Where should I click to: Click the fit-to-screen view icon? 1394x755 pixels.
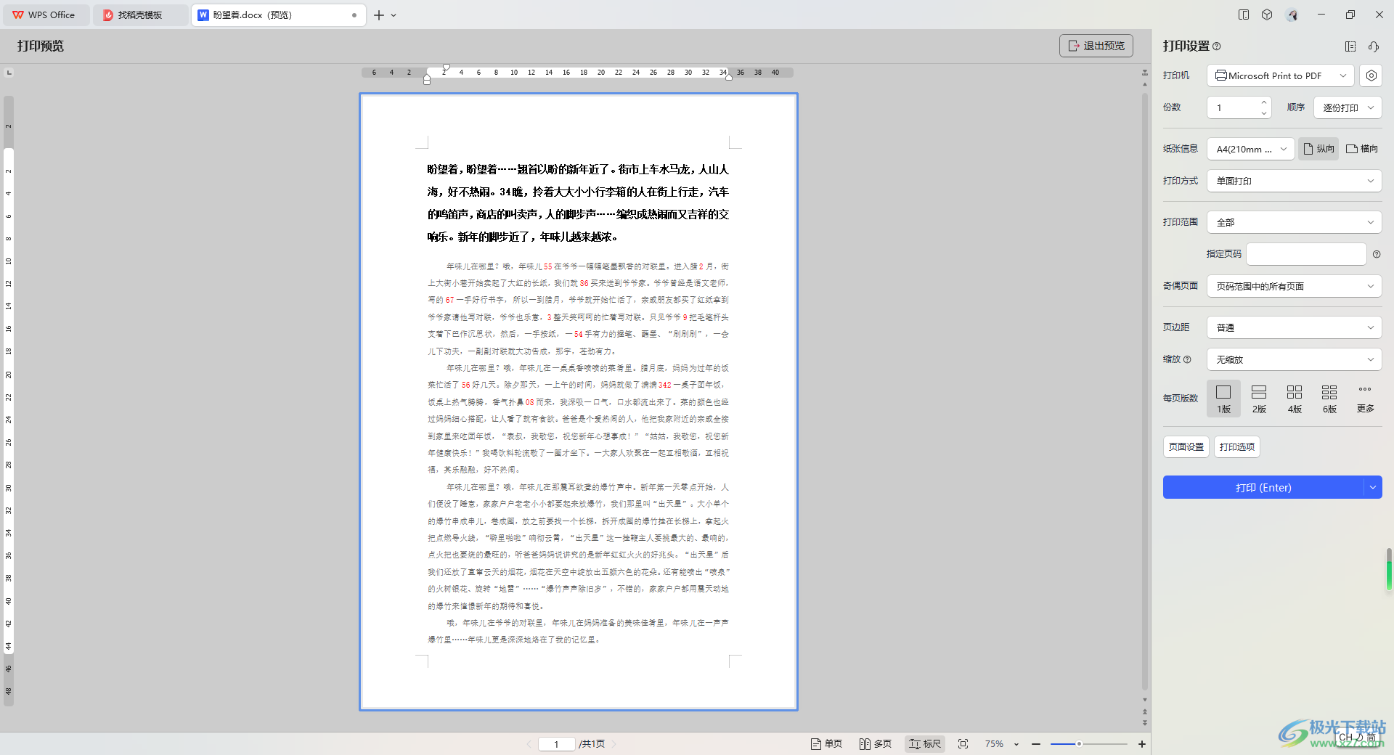tap(963, 744)
